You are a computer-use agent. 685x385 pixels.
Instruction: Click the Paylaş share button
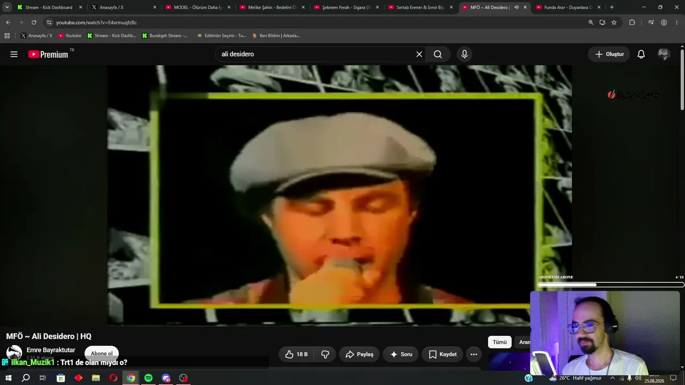(x=360, y=354)
